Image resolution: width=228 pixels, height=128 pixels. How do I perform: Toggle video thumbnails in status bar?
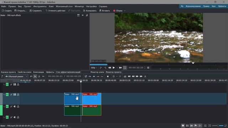pos(187,126)
